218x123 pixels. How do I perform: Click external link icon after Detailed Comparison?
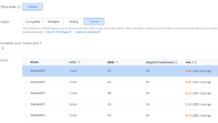99,32
